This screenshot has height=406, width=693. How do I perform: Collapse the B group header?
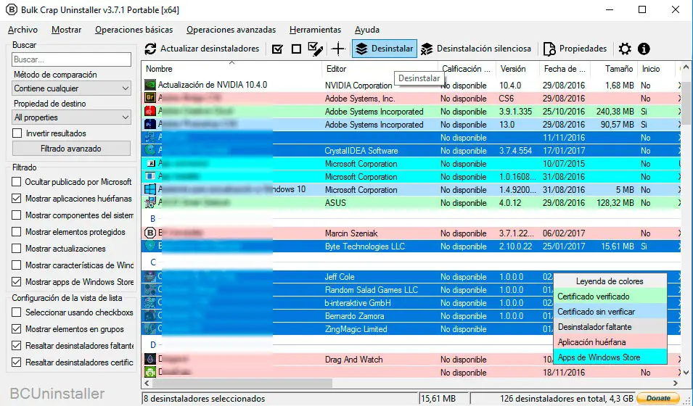153,218
